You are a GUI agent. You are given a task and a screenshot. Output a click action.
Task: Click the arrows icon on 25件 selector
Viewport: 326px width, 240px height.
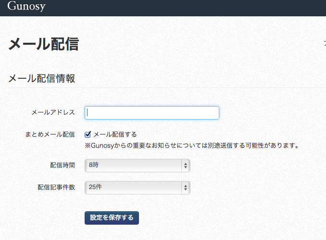click(186, 188)
